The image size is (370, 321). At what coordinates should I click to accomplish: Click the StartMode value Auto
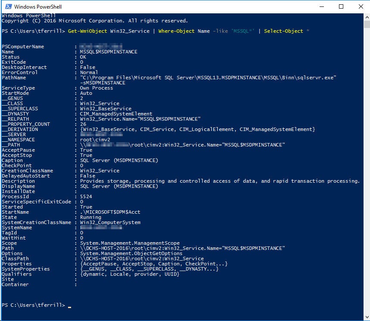click(86, 93)
